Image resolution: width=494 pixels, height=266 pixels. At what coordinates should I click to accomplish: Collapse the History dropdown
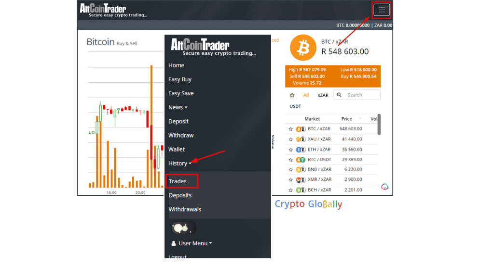180,164
